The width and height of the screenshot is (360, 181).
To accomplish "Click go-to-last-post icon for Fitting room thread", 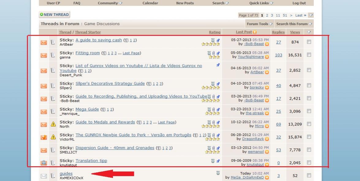I will [267, 57].
